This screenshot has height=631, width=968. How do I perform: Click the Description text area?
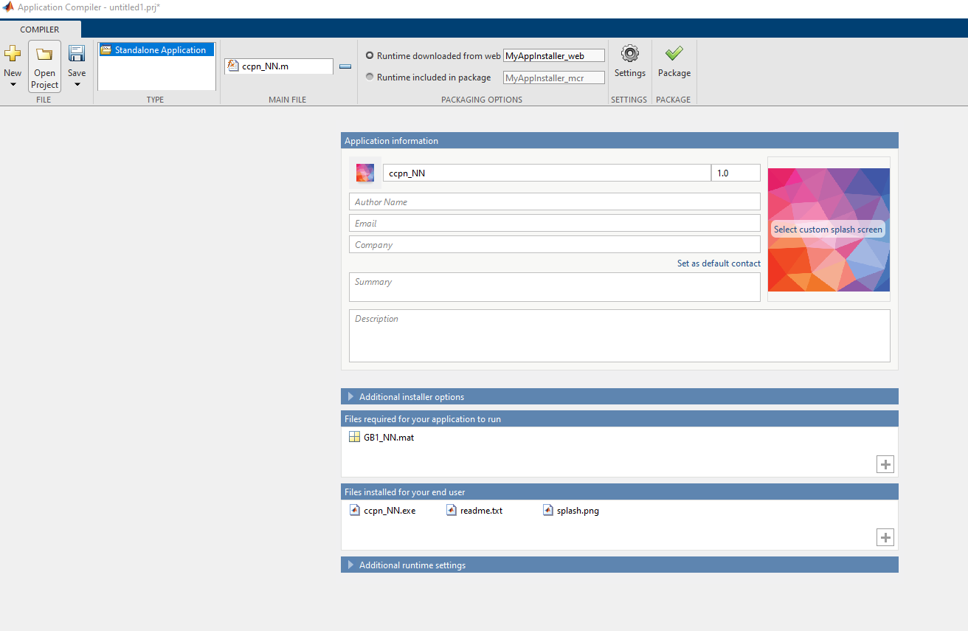tap(620, 336)
